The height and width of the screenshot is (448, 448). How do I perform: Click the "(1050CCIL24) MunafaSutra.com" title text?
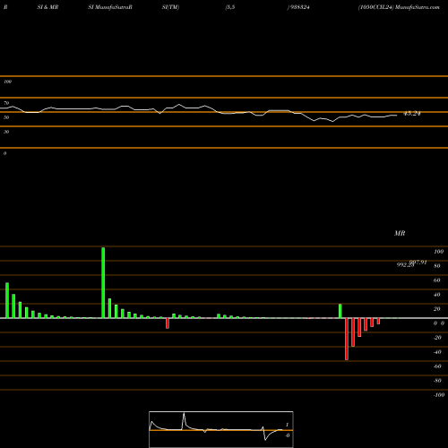(x=399, y=7)
